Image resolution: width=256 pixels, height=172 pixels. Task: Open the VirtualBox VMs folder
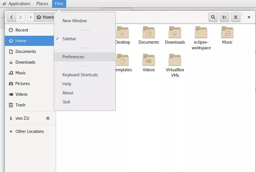[175, 60]
